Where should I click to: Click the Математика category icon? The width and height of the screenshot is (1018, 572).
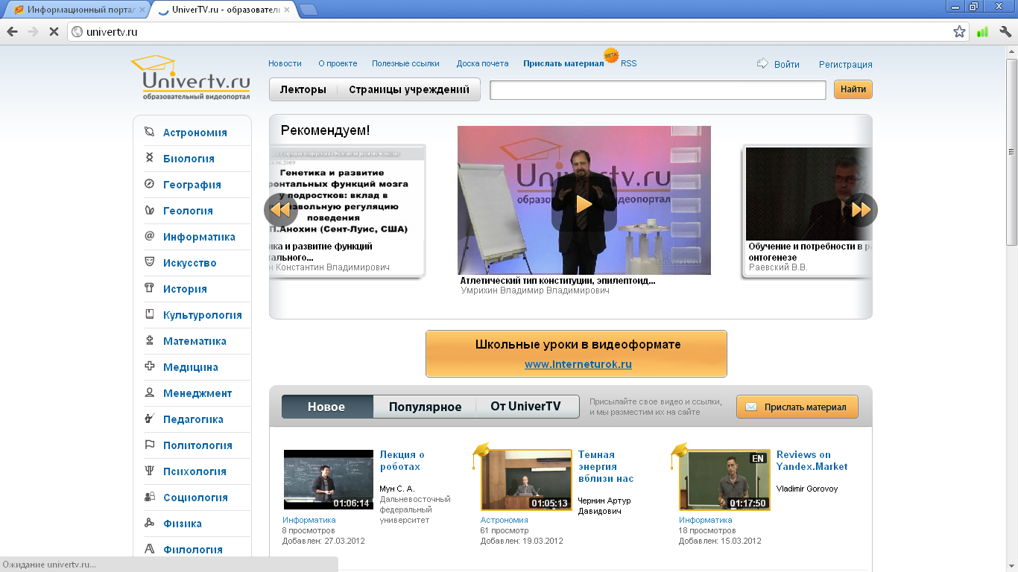click(149, 341)
